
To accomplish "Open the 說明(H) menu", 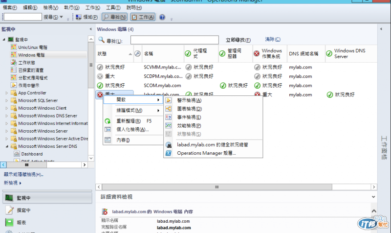I will pos(134,8).
